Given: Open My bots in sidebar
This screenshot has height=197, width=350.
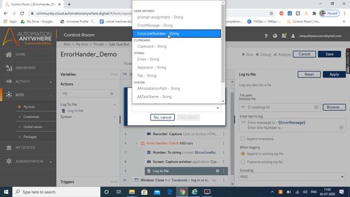Looking at the screenshot, I should (x=29, y=107).
